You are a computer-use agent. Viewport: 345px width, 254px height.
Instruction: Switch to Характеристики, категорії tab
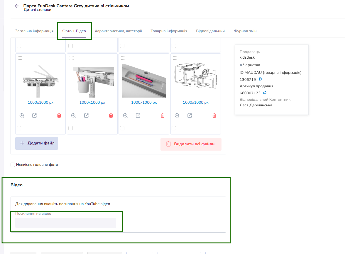pos(118,31)
